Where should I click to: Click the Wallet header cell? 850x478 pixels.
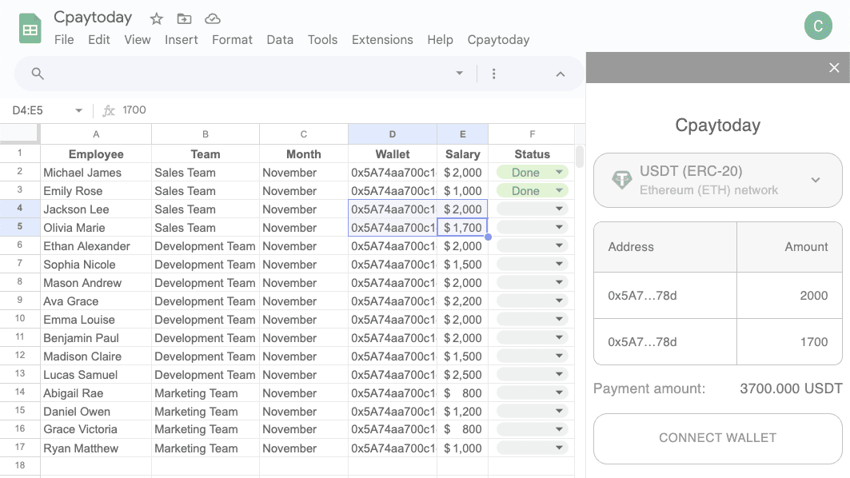pos(393,154)
